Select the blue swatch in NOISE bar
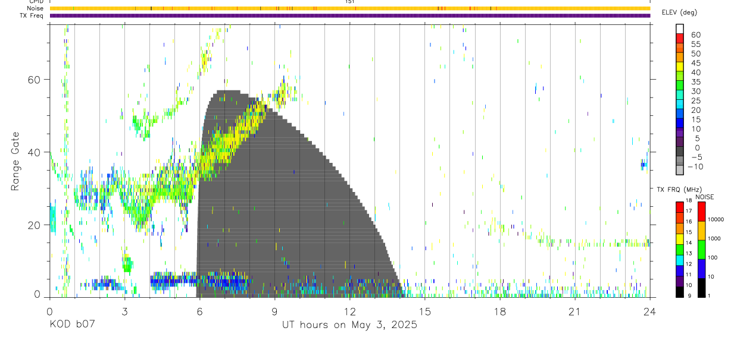Image resolution: width=731 pixels, height=337 pixels. tap(701, 269)
